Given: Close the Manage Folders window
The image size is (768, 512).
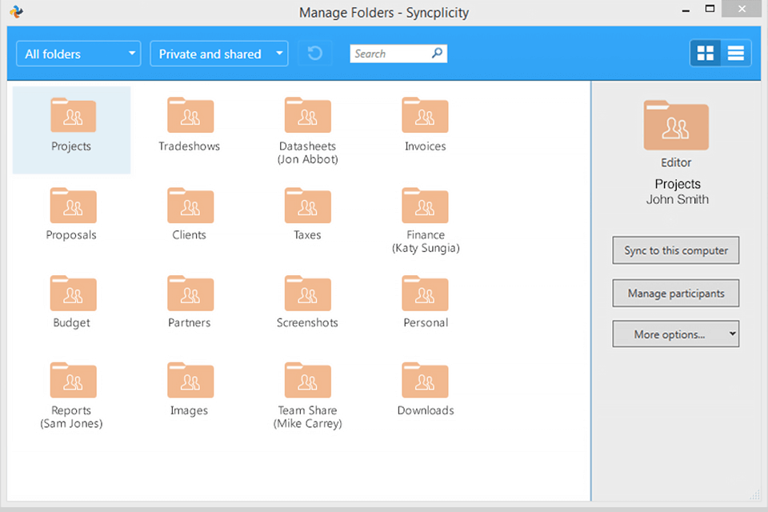Looking at the screenshot, I should point(742,9).
